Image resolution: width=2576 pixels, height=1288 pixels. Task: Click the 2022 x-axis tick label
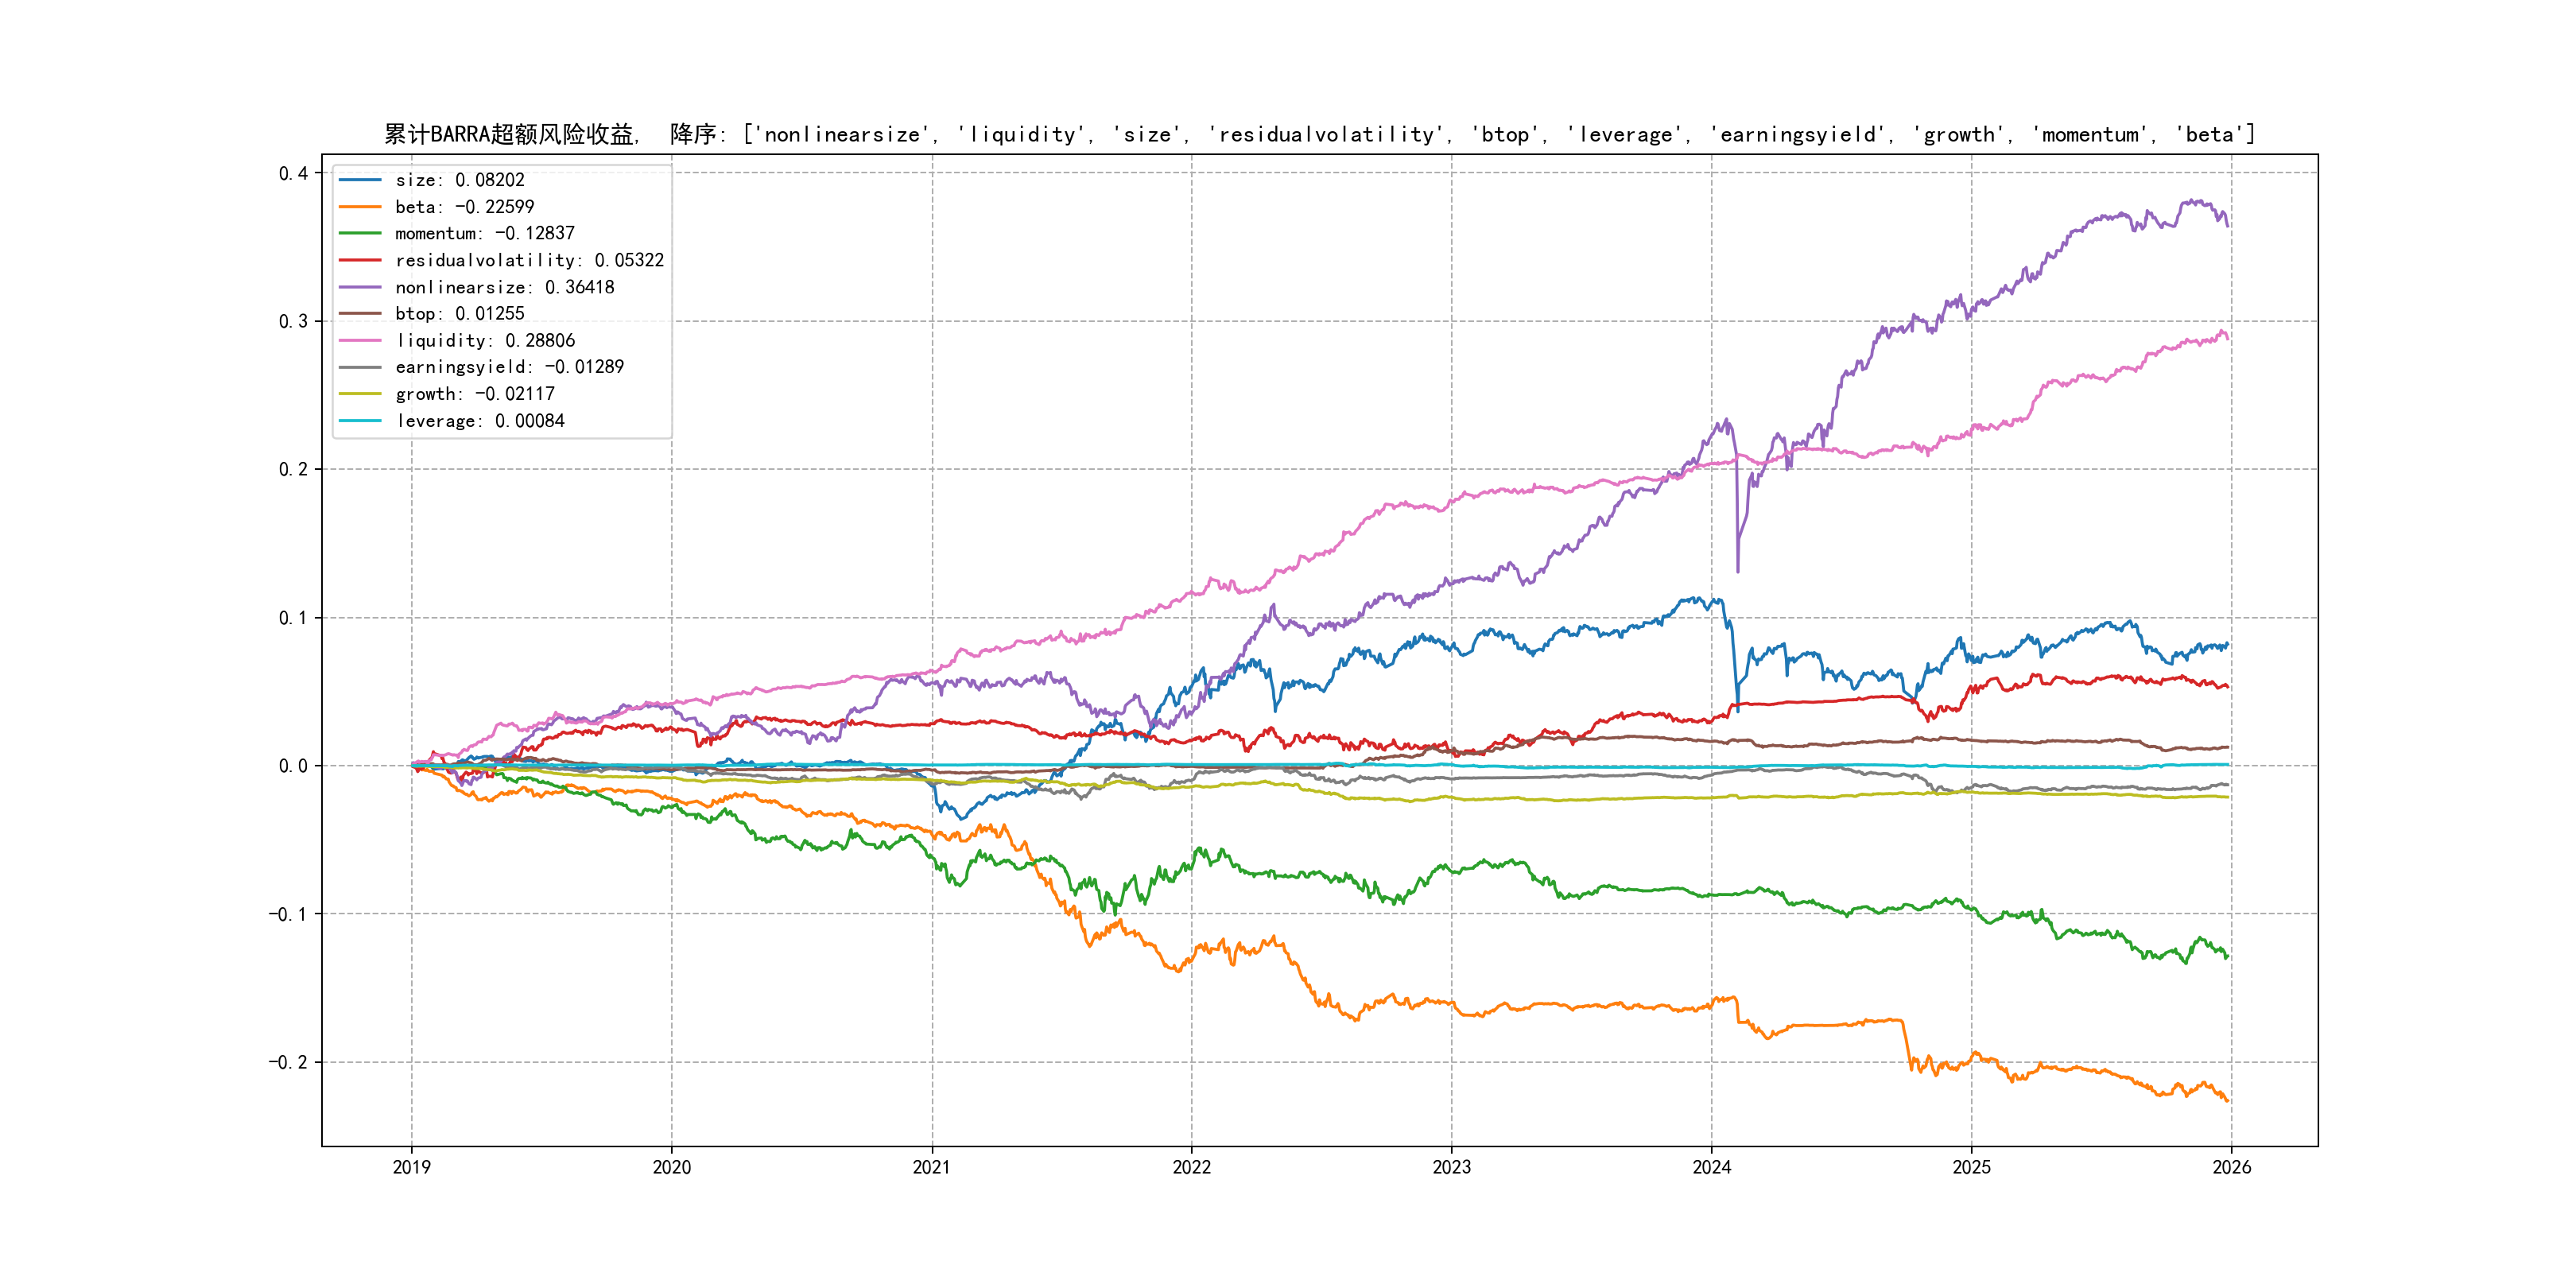point(1191,1167)
